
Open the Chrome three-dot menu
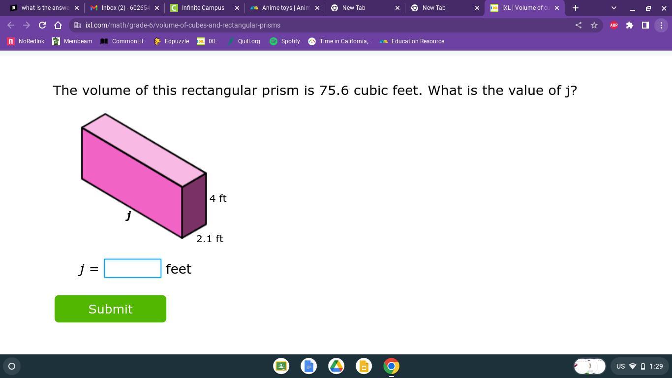pos(661,25)
